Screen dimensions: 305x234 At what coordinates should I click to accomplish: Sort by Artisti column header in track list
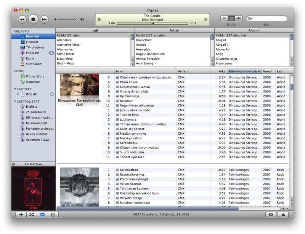tap(193, 71)
